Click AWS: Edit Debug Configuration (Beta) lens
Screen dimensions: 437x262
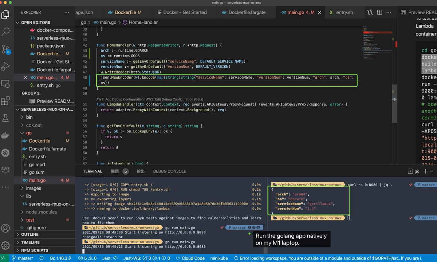(174, 99)
